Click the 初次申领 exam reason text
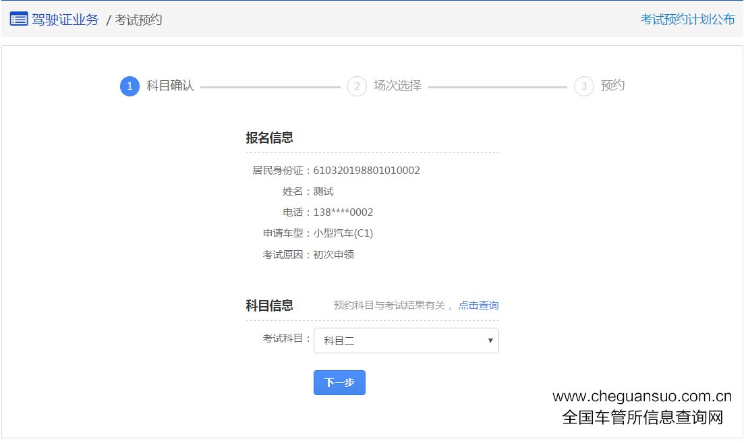746x443 pixels. tap(333, 255)
